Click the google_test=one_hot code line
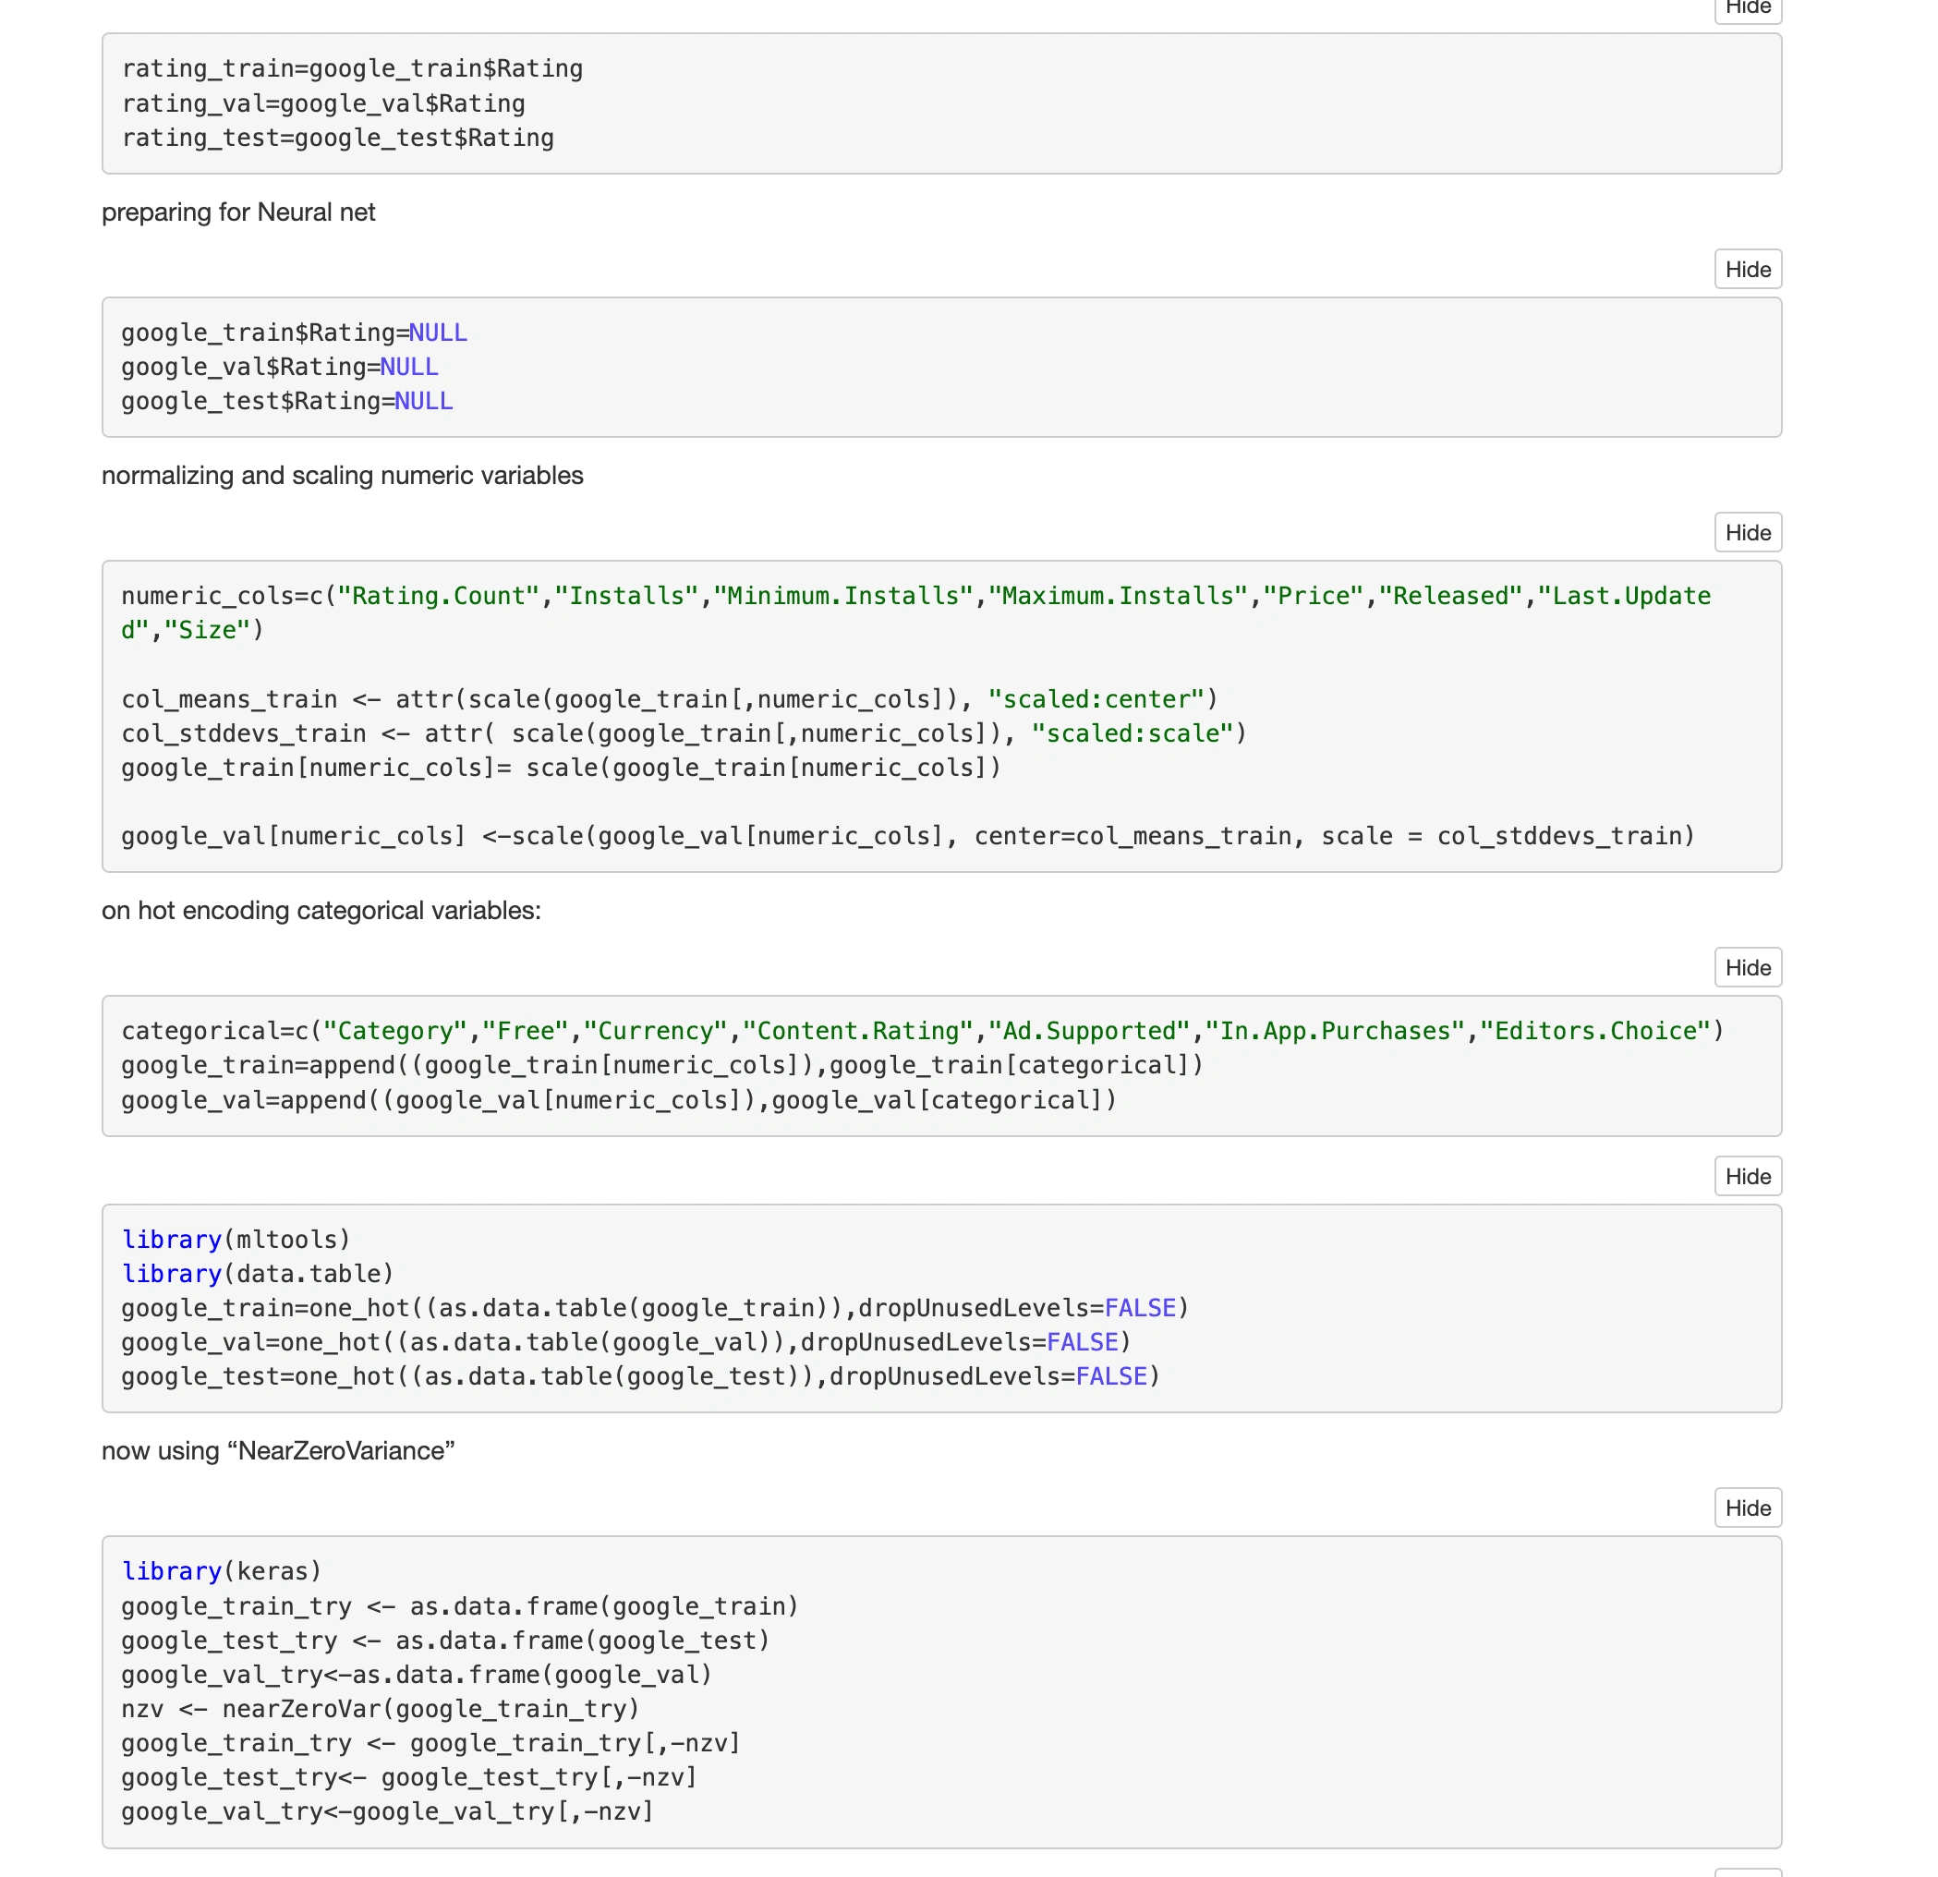 640,1376
